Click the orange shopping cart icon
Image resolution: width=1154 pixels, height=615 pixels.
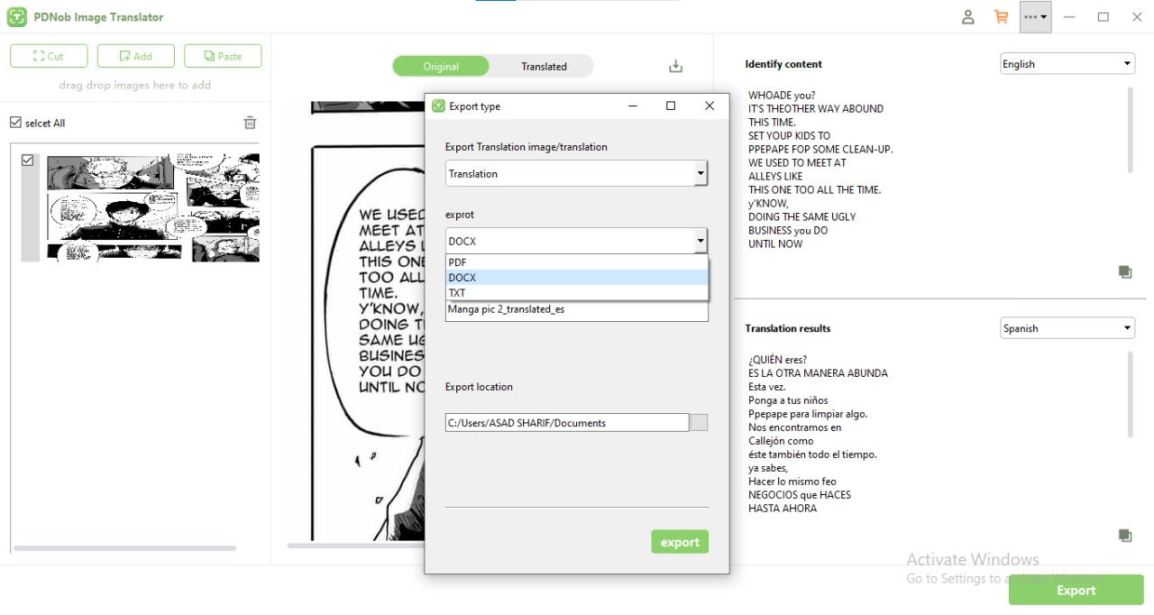(x=1001, y=16)
